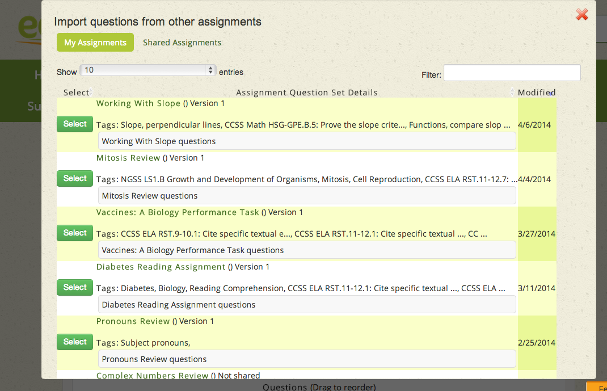The width and height of the screenshot is (607, 391).
Task: Click the 3/27/2014 modified date
Action: [x=537, y=234]
